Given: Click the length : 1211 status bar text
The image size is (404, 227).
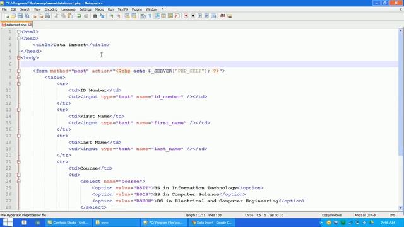Looking at the screenshot, I should (x=196, y=215).
